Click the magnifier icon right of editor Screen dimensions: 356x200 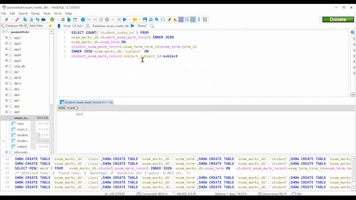pyautogui.click(x=353, y=33)
